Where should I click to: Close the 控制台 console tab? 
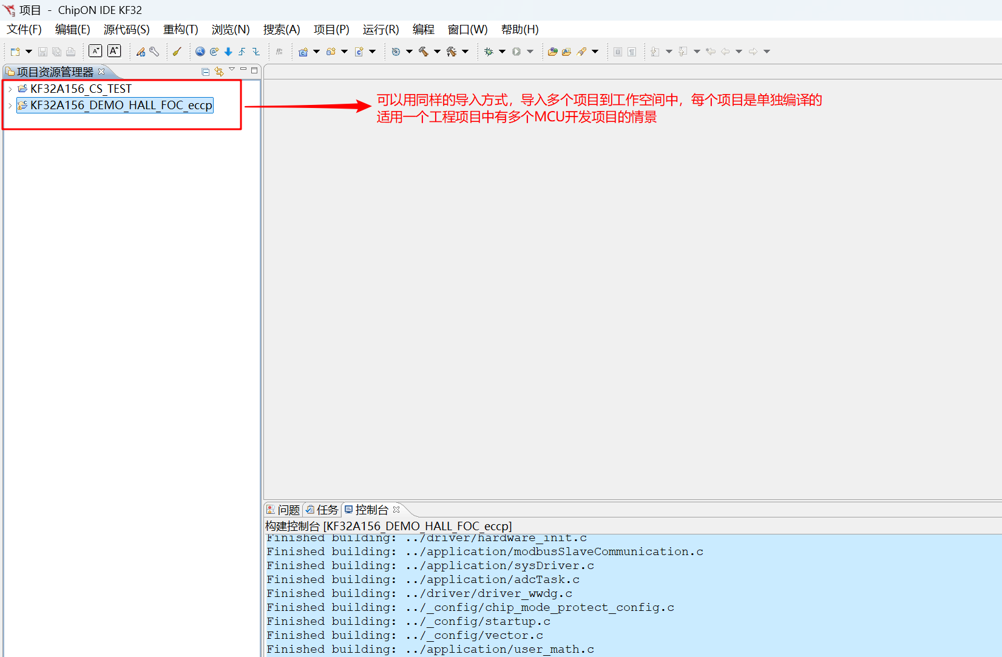pyautogui.click(x=396, y=510)
